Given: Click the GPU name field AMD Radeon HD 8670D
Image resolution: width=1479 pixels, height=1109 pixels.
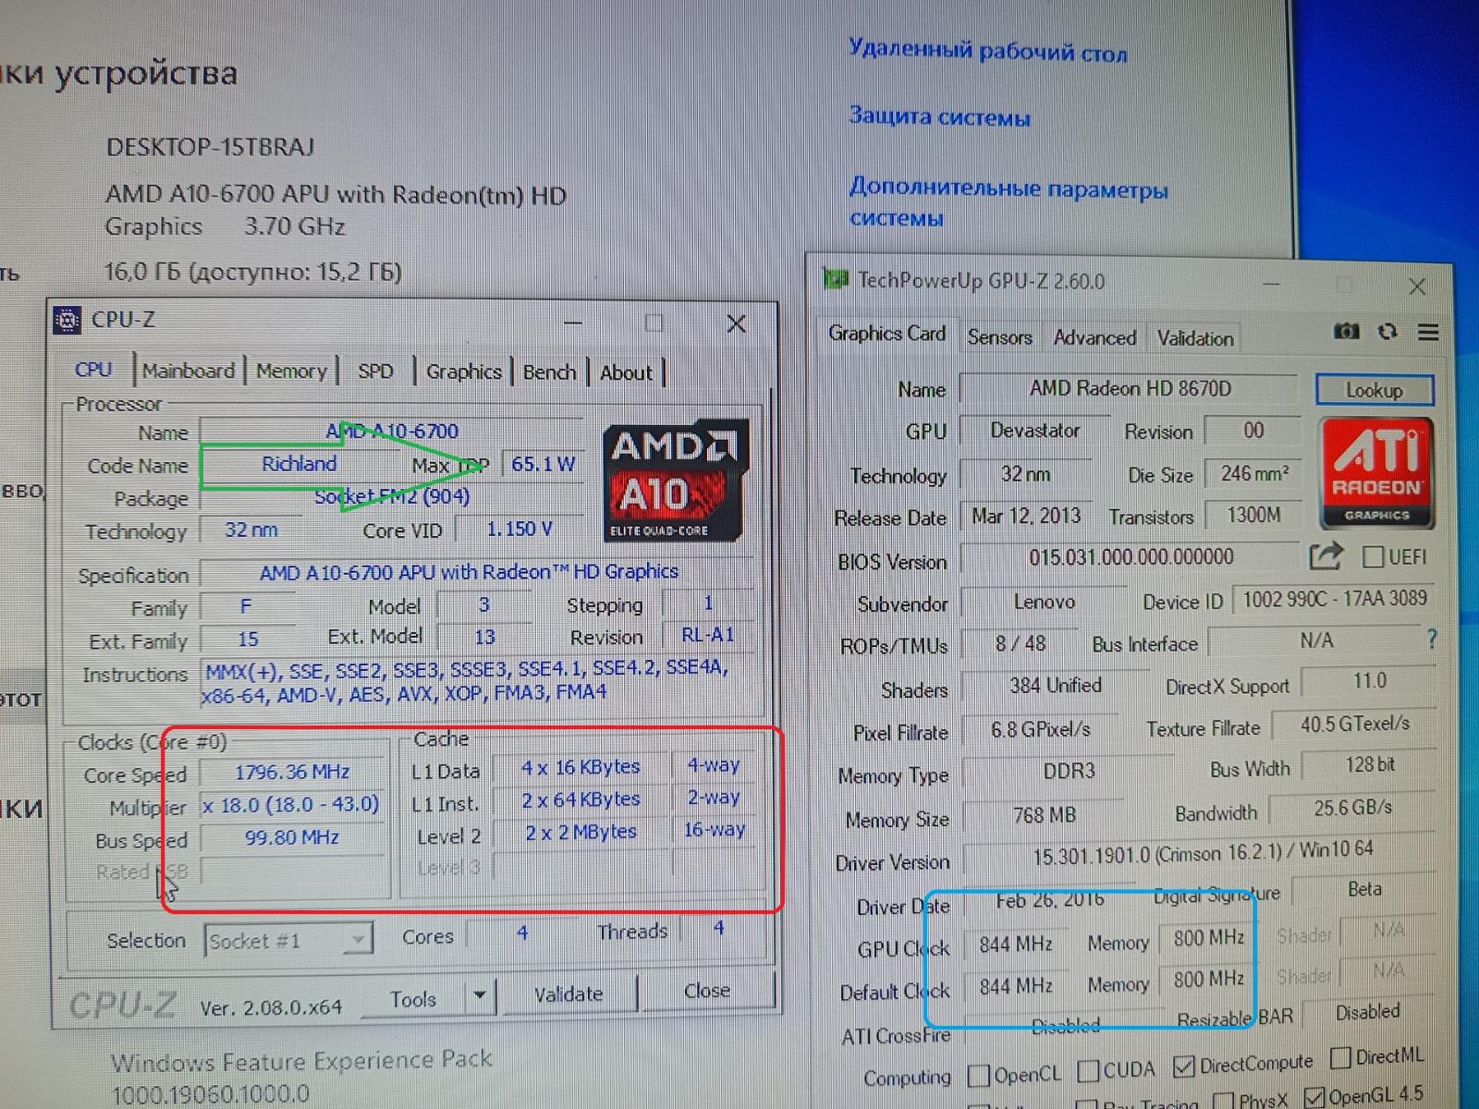Looking at the screenshot, I should tap(1131, 388).
